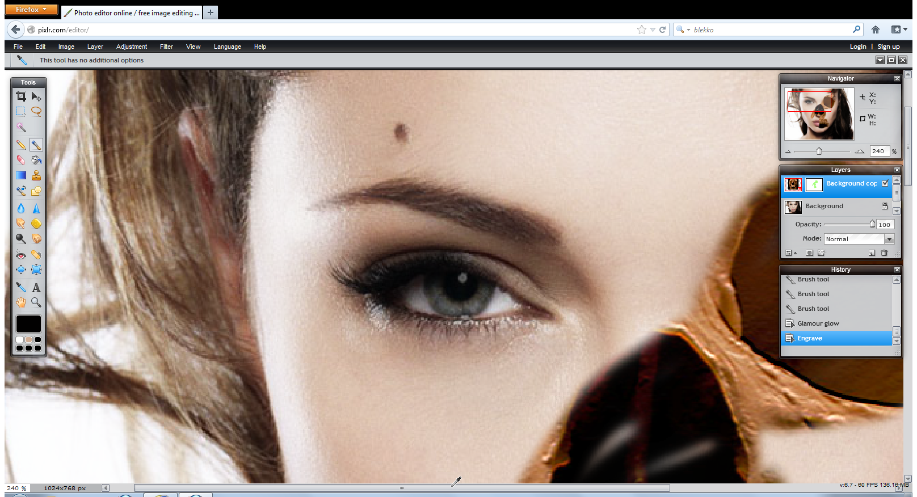
Task: Open the Help menu
Action: pos(260,47)
